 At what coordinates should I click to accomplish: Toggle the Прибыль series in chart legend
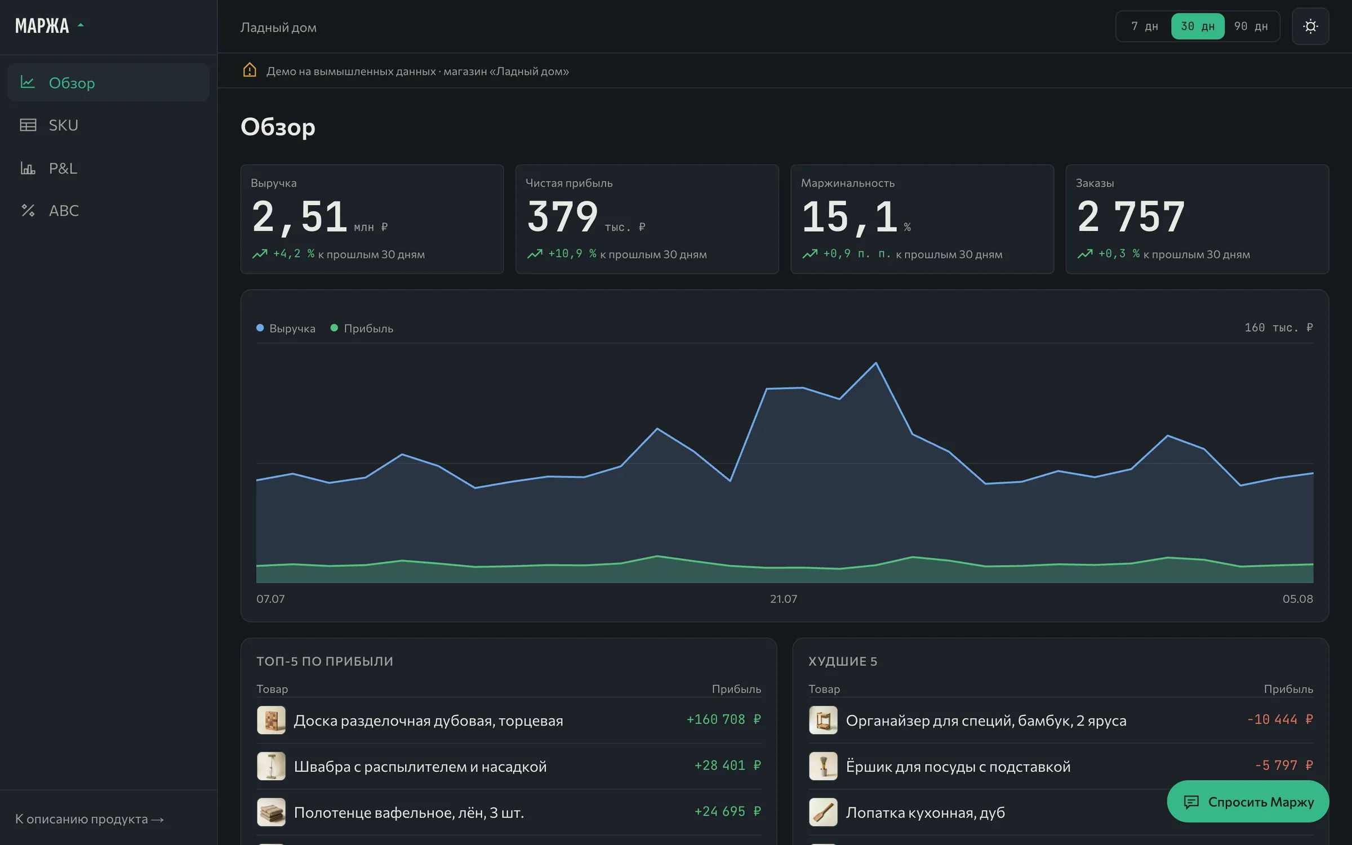tap(362, 328)
